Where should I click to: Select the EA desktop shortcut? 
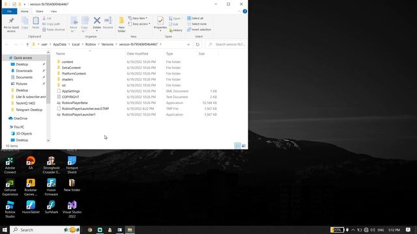(31, 163)
